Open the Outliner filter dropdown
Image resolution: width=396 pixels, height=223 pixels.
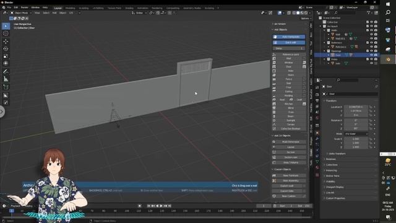click(369, 12)
